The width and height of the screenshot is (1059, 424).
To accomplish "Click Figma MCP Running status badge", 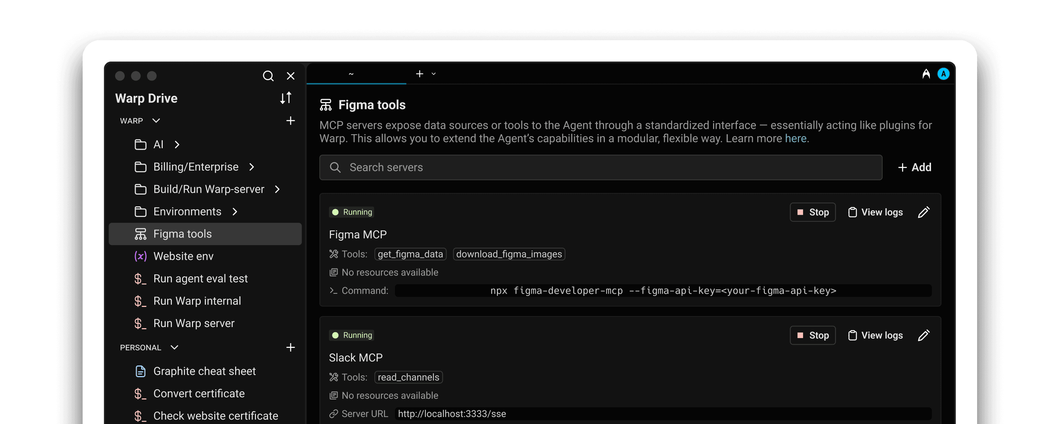I will 351,212.
